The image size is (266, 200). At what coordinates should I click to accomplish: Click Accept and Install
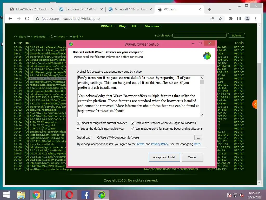[164, 157]
